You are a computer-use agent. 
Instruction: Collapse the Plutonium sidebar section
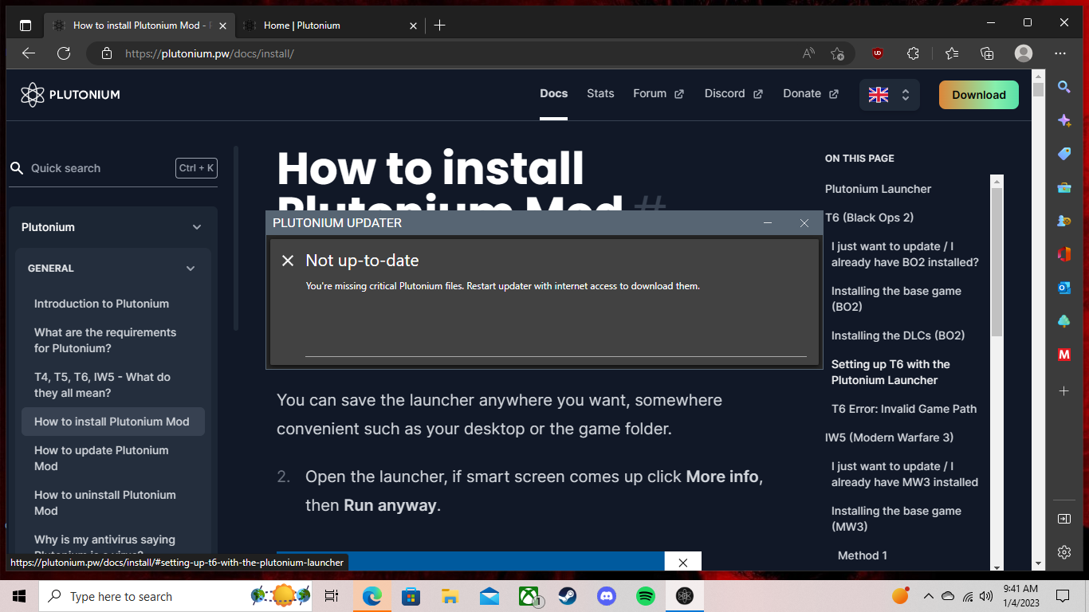[197, 227]
